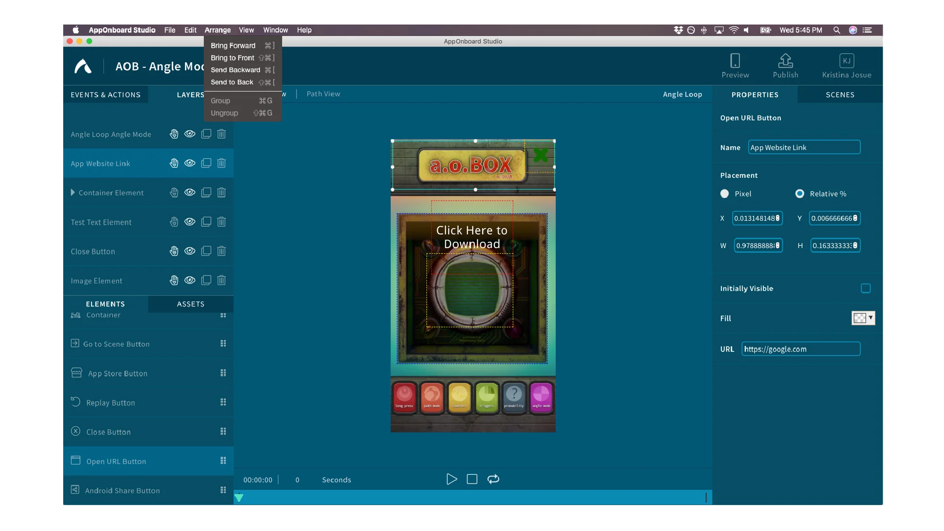This screenshot has width=944, height=531.
Task: Click the hand lock icon for App Website Link
Action: [x=174, y=163]
